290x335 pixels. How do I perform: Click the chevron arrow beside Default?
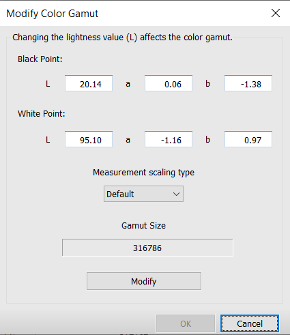(176, 194)
